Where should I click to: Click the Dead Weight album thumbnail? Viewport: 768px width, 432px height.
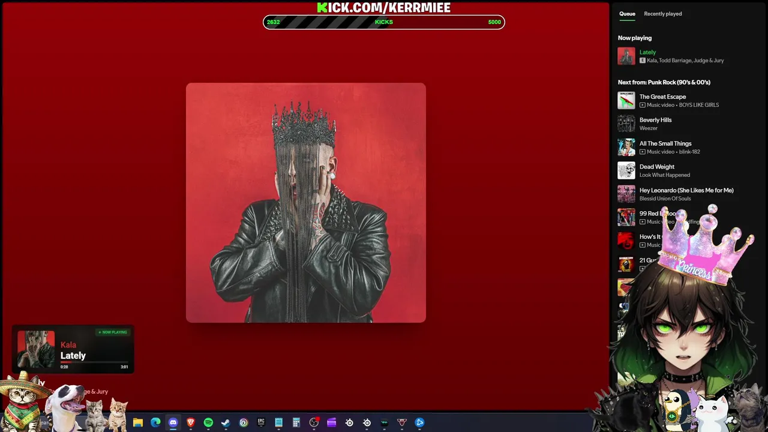(626, 170)
